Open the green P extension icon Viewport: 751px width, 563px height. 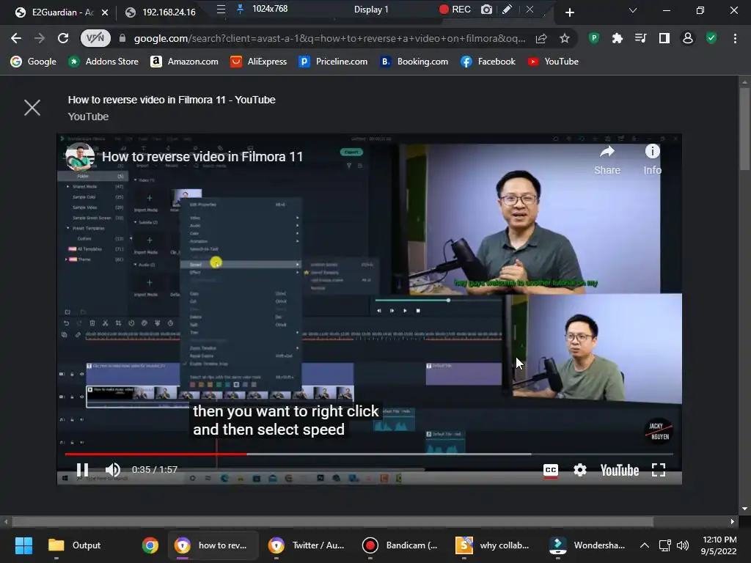tap(594, 38)
